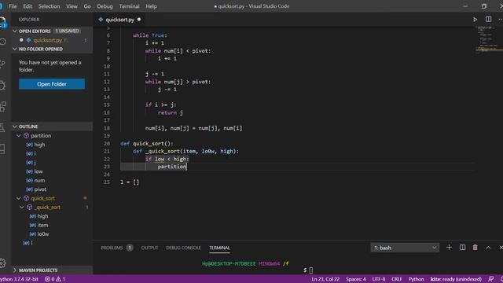The height and width of the screenshot is (283, 503).
Task: Open the terminal selector '1: bash' dropdown
Action: point(405,248)
